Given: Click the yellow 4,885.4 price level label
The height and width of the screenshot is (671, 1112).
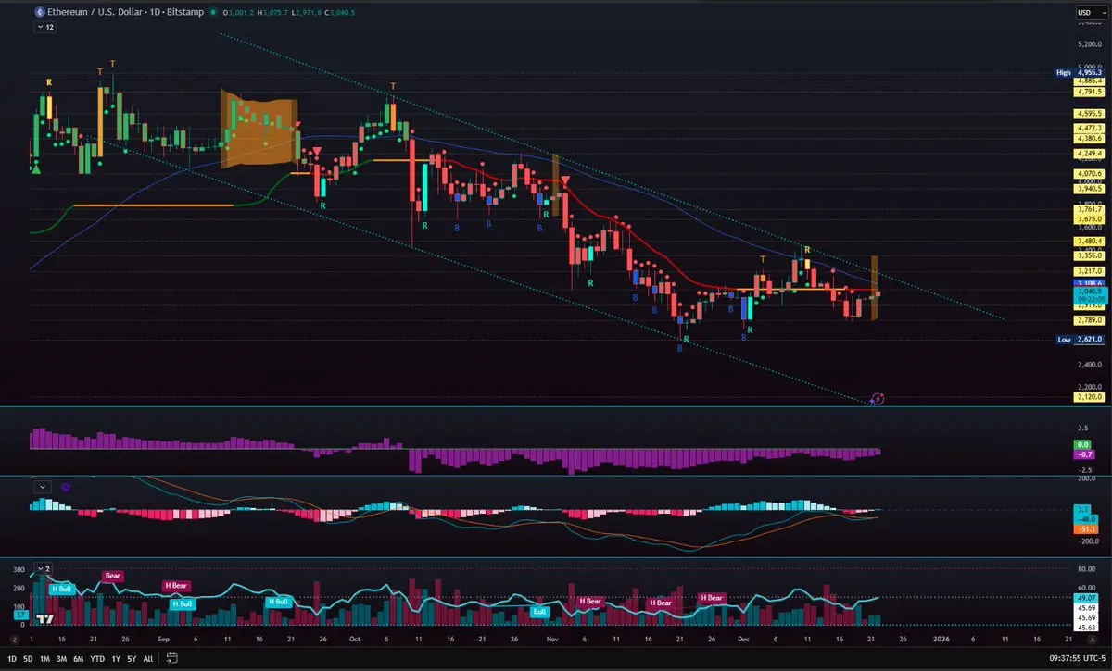Looking at the screenshot, I should pyautogui.click(x=1089, y=81).
